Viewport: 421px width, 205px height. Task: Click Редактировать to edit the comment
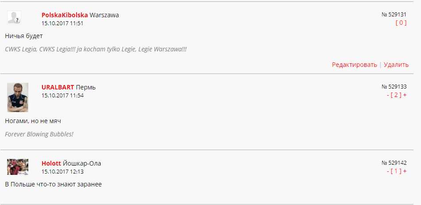tap(354, 65)
